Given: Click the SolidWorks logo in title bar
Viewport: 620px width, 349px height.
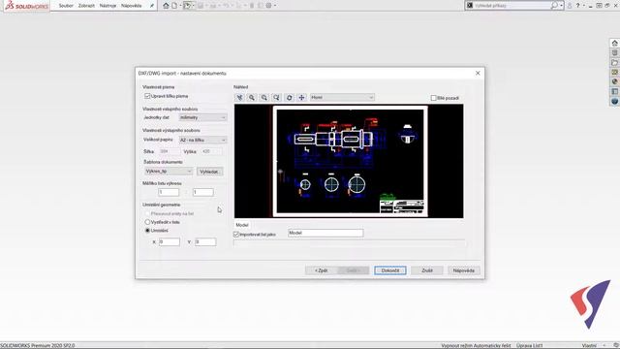Looking at the screenshot, I should pos(26,6).
